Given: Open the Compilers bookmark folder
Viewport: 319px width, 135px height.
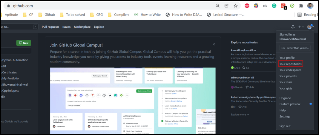Looking at the screenshot, I should point(119,15).
